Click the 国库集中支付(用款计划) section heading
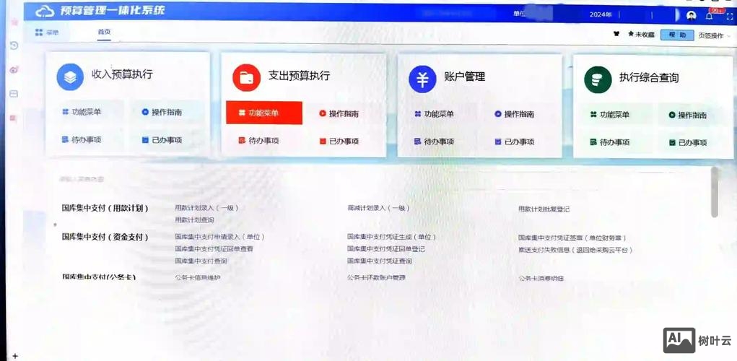This screenshot has width=737, height=361. point(105,208)
